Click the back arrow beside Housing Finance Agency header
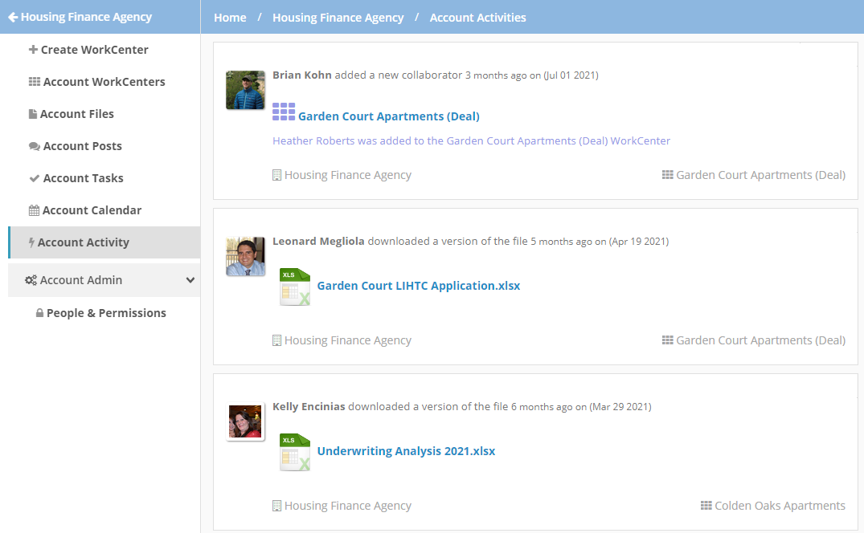This screenshot has height=533, width=864. pyautogui.click(x=14, y=16)
